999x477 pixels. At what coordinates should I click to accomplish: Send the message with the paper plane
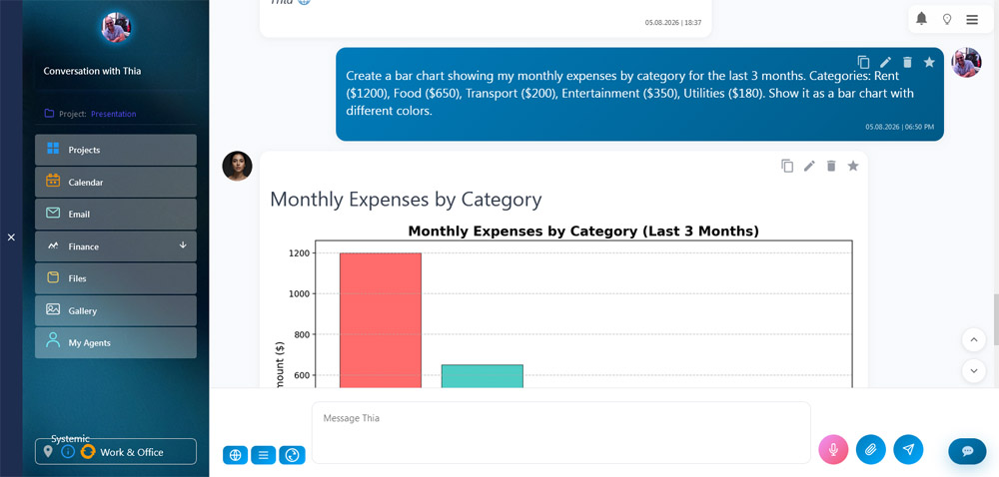[908, 450]
